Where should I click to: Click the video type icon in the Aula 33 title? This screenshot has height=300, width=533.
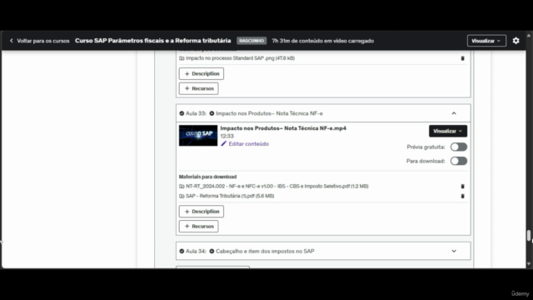pos(212,113)
